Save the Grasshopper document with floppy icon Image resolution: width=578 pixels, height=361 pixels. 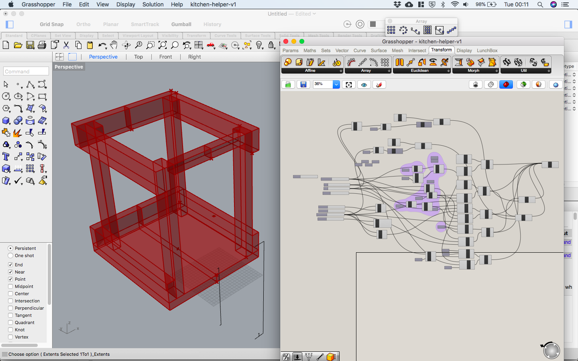pos(303,85)
